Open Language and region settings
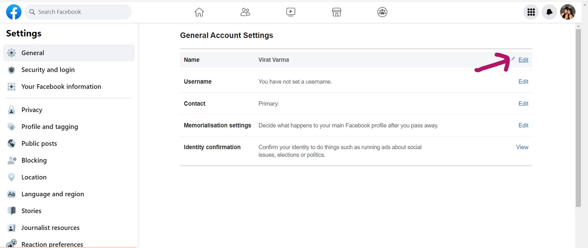Screen dimensions: 588x248 69,194
